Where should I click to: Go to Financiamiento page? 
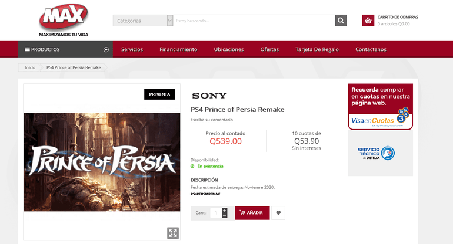(178, 49)
